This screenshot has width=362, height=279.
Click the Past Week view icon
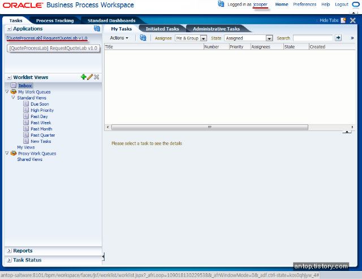26,123
